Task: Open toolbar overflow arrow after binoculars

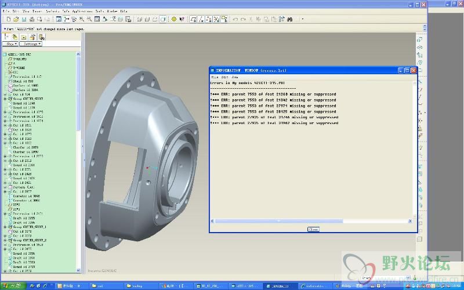Action: 302,19
